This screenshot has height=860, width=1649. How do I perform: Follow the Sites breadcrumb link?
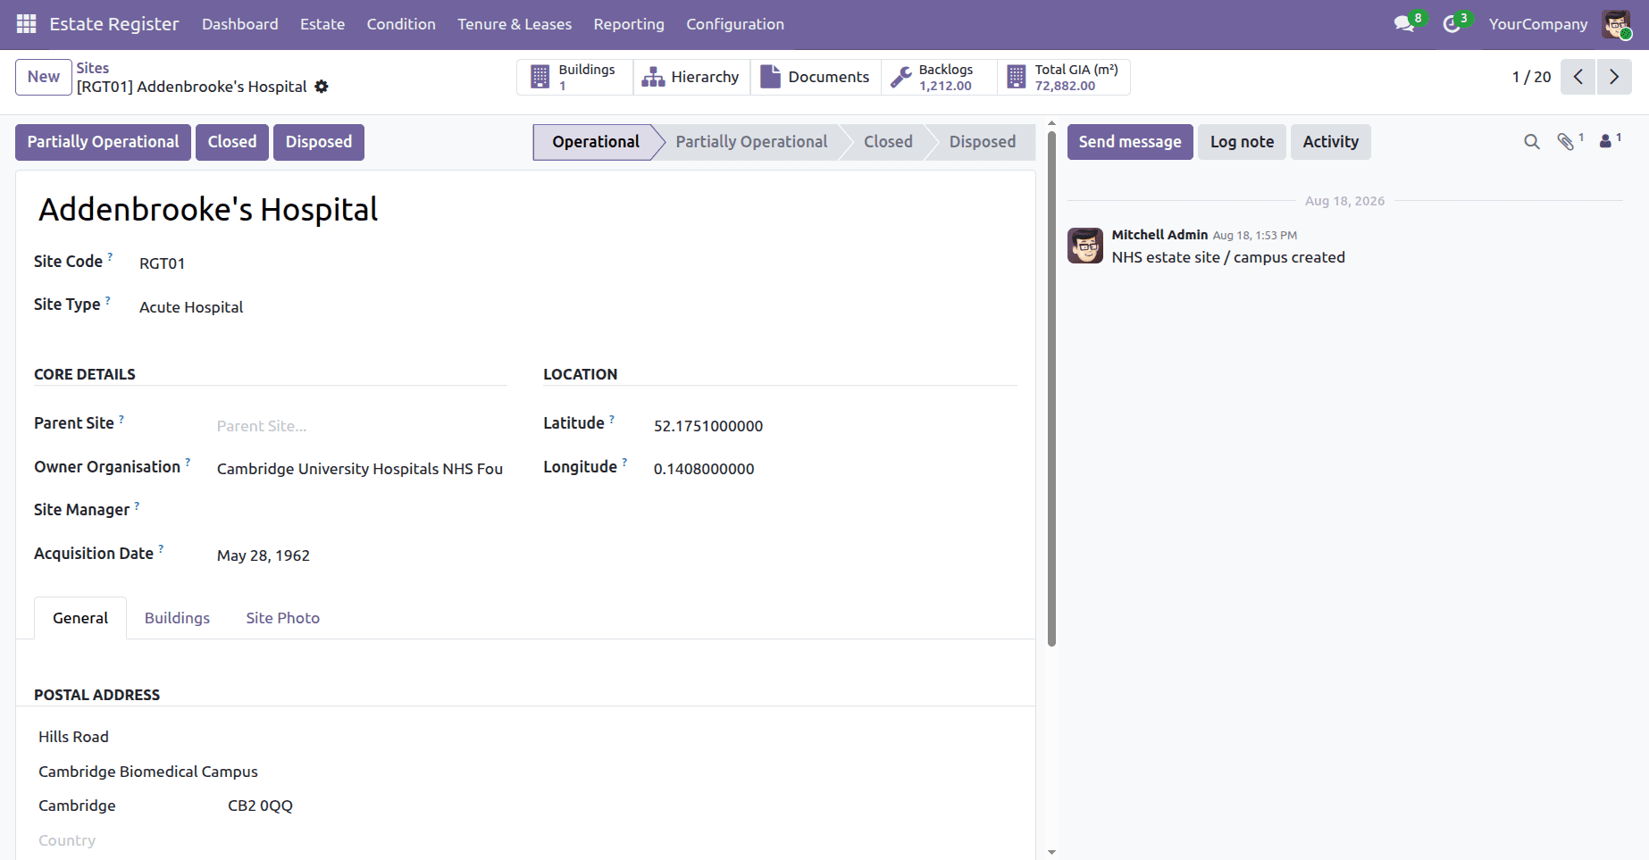pyautogui.click(x=93, y=68)
